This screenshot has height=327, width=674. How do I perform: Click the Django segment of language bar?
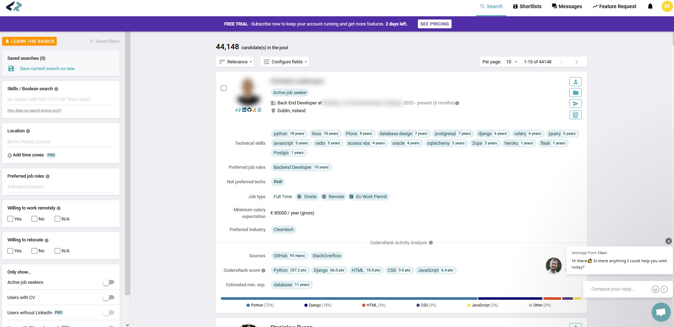coord(510,298)
